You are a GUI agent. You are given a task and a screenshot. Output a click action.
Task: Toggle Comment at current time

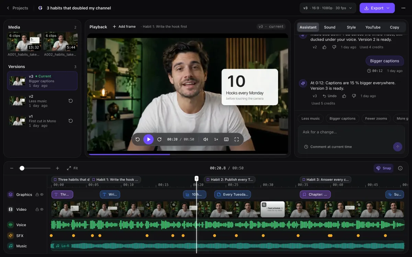(x=328, y=147)
